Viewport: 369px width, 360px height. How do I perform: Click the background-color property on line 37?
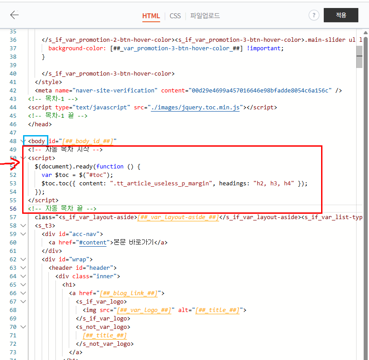click(77, 48)
